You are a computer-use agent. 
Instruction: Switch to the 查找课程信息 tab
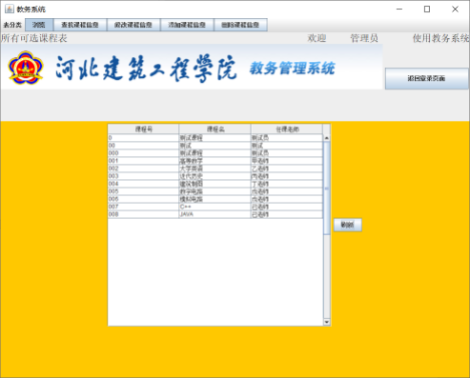point(80,25)
